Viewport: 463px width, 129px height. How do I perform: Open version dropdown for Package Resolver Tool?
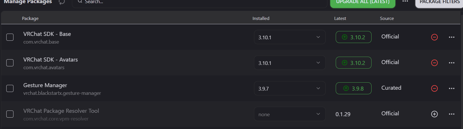[290, 114]
